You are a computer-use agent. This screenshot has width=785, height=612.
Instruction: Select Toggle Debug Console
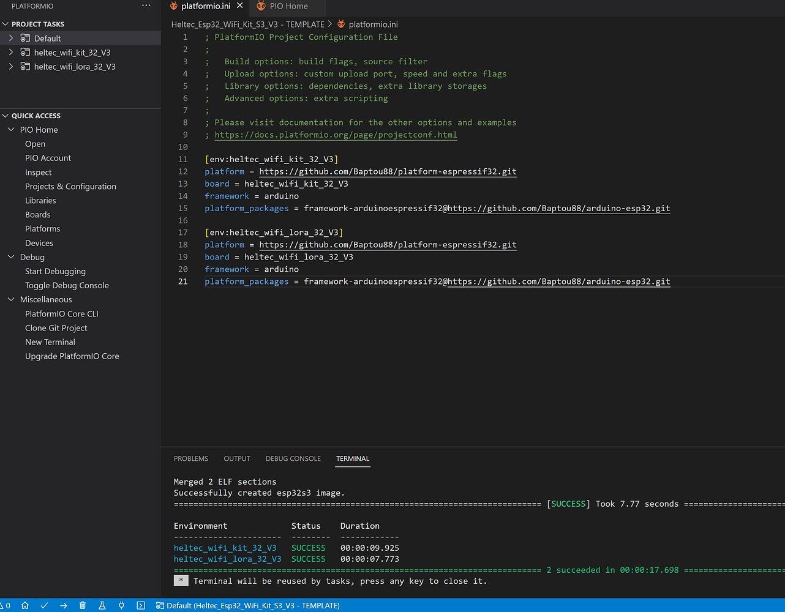(x=67, y=285)
